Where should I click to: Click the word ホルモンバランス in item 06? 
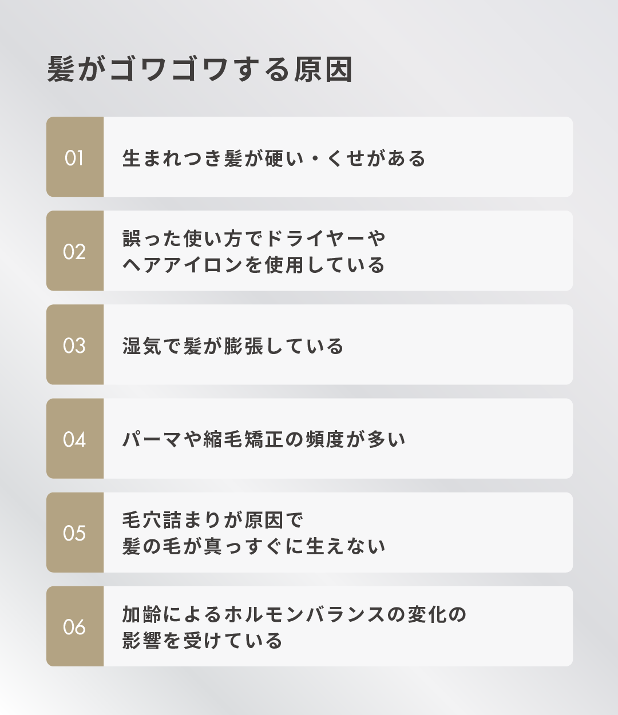(x=304, y=613)
